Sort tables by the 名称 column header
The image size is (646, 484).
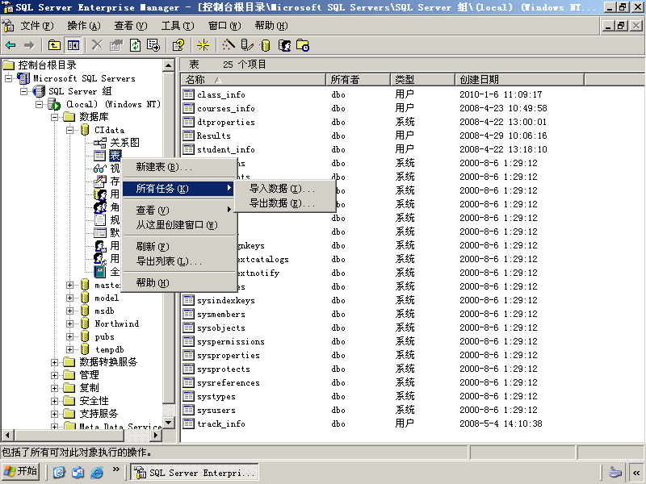[x=253, y=79]
